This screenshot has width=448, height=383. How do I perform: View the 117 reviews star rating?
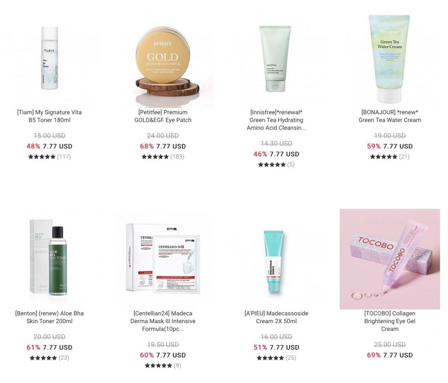coord(50,157)
